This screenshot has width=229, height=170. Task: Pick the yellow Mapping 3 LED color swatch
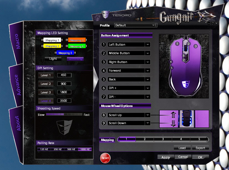pyautogui.click(x=52, y=46)
